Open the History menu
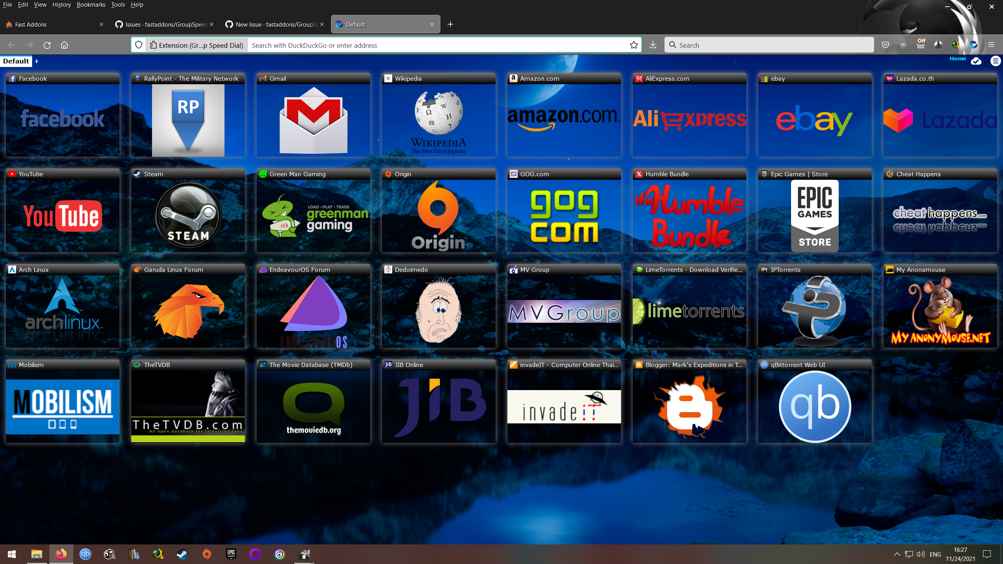1003x564 pixels. point(61,5)
